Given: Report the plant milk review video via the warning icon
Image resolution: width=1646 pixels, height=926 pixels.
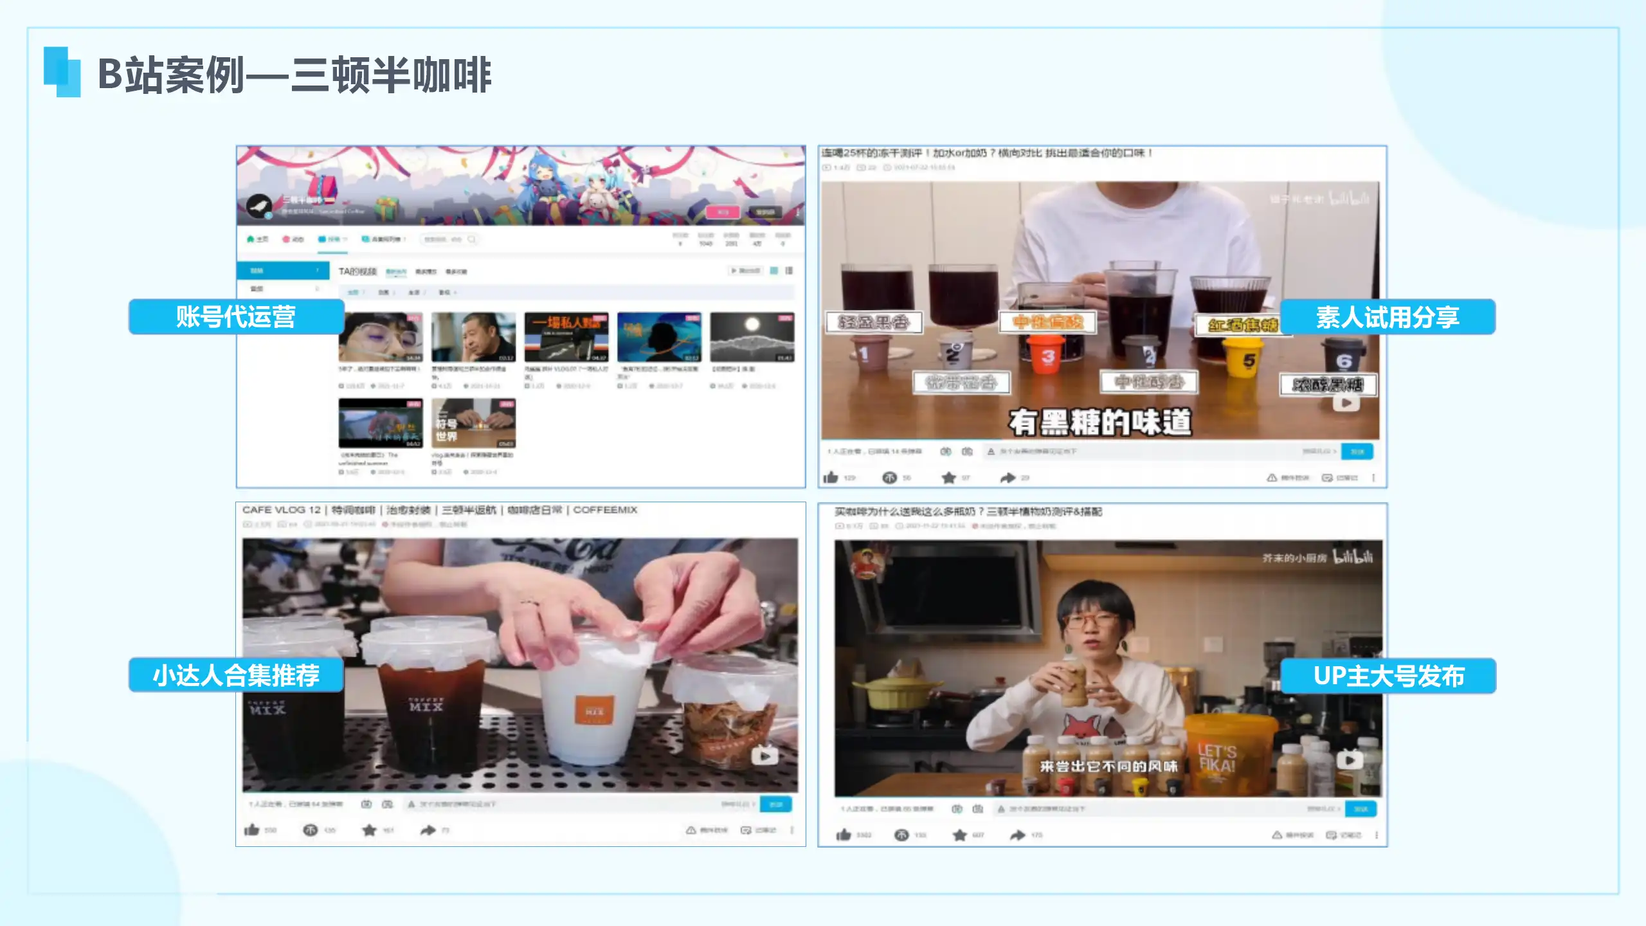Looking at the screenshot, I should pos(1277,835).
